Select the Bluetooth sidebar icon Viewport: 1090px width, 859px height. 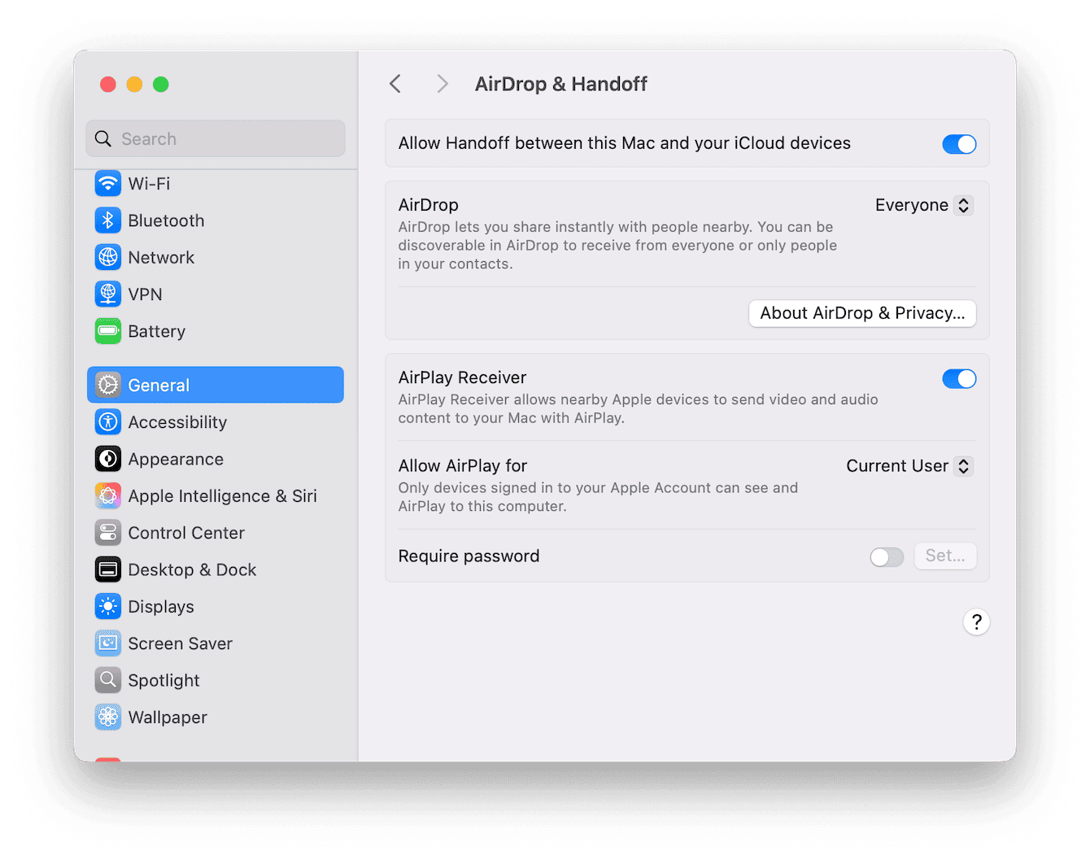108,220
